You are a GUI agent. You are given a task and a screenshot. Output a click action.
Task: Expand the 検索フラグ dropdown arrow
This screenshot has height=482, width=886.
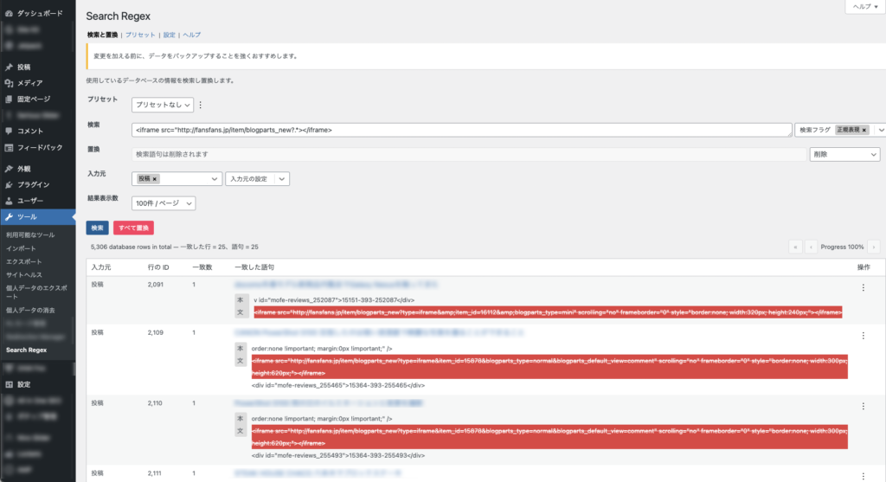[x=880, y=130]
